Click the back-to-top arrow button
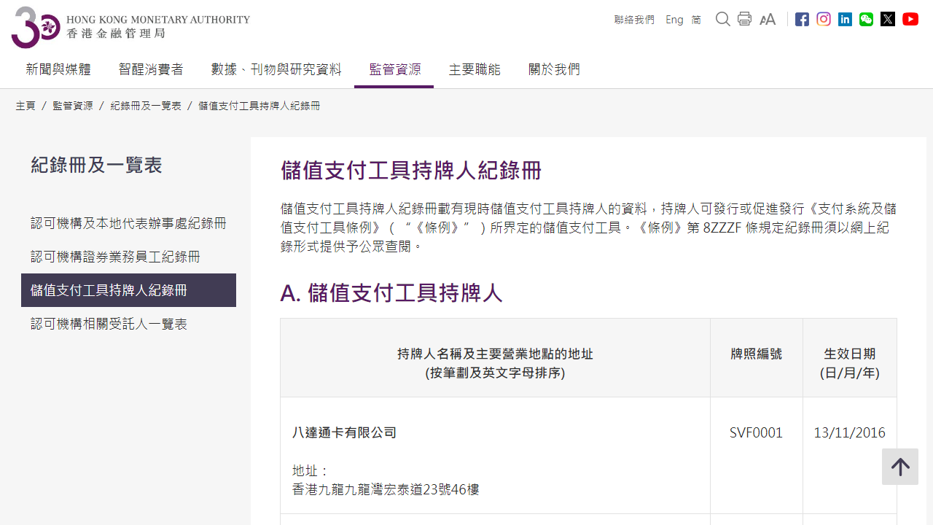Screen dimensions: 933x525 900,467
